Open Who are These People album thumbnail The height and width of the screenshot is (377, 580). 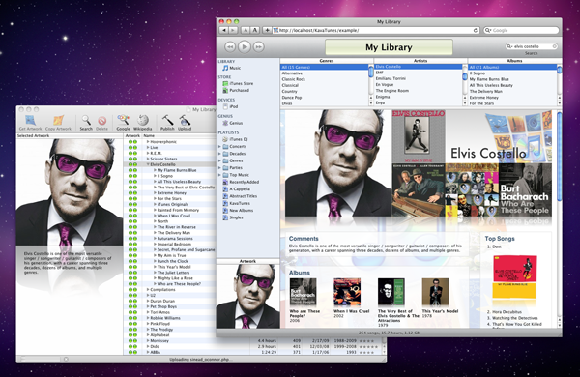(x=303, y=292)
